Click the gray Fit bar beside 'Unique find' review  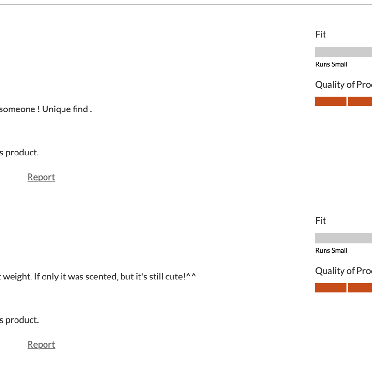pos(343,52)
